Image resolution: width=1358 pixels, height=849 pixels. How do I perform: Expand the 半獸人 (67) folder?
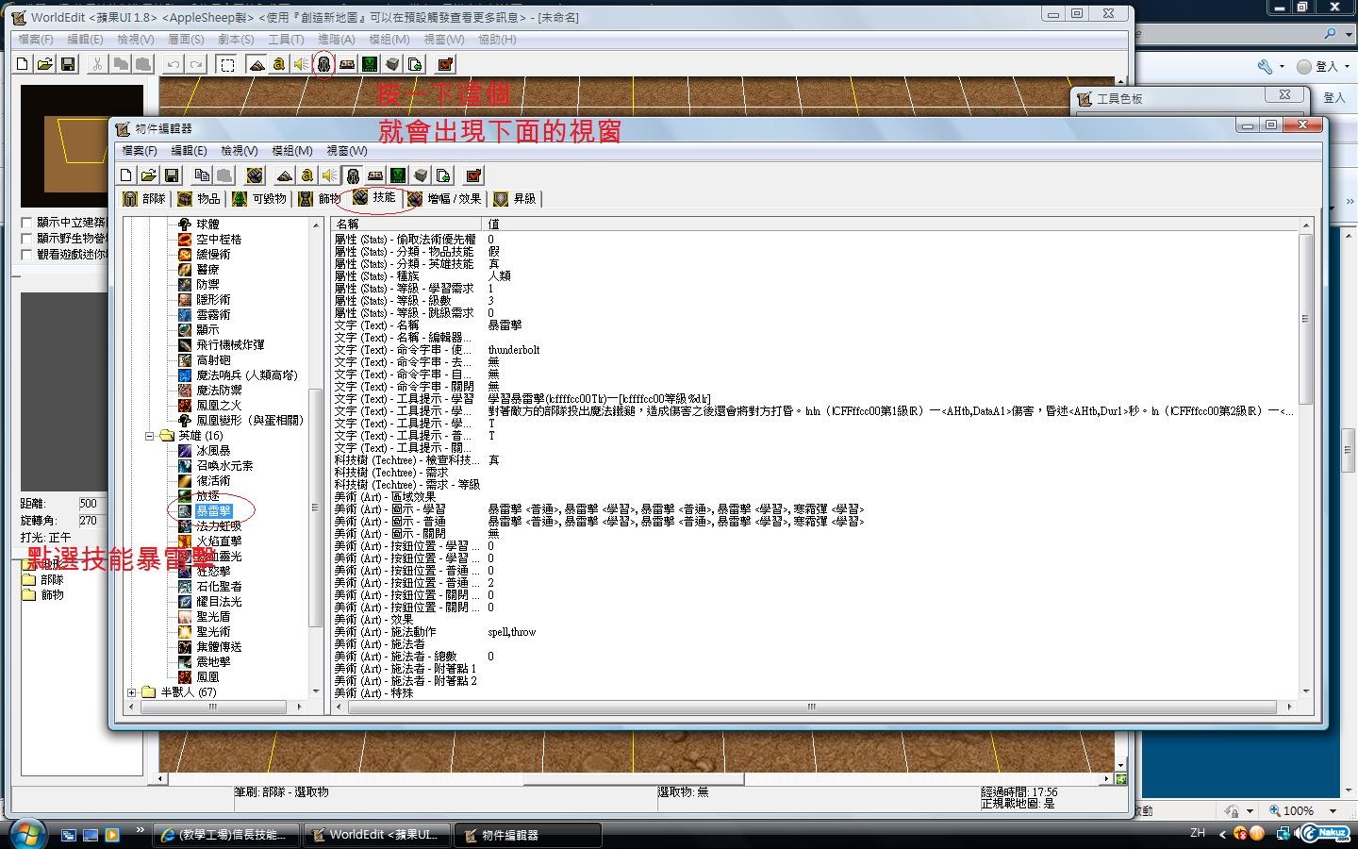[x=132, y=692]
